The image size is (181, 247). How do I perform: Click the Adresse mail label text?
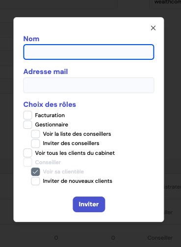pyautogui.click(x=46, y=72)
